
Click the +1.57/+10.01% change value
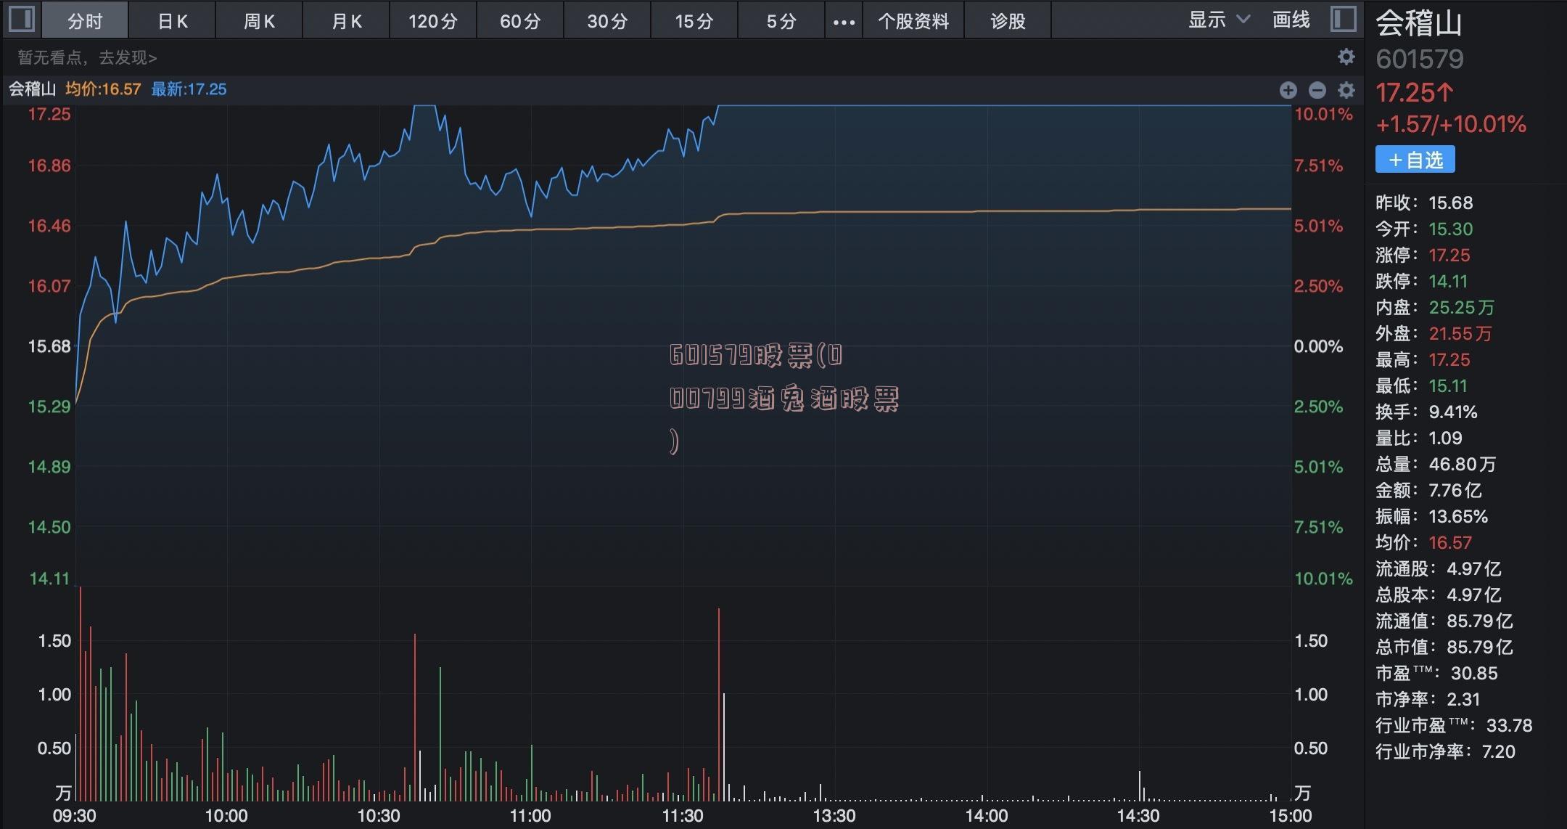coord(1451,125)
